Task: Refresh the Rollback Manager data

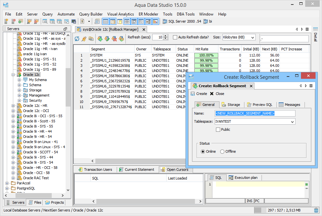Action: (77, 38)
